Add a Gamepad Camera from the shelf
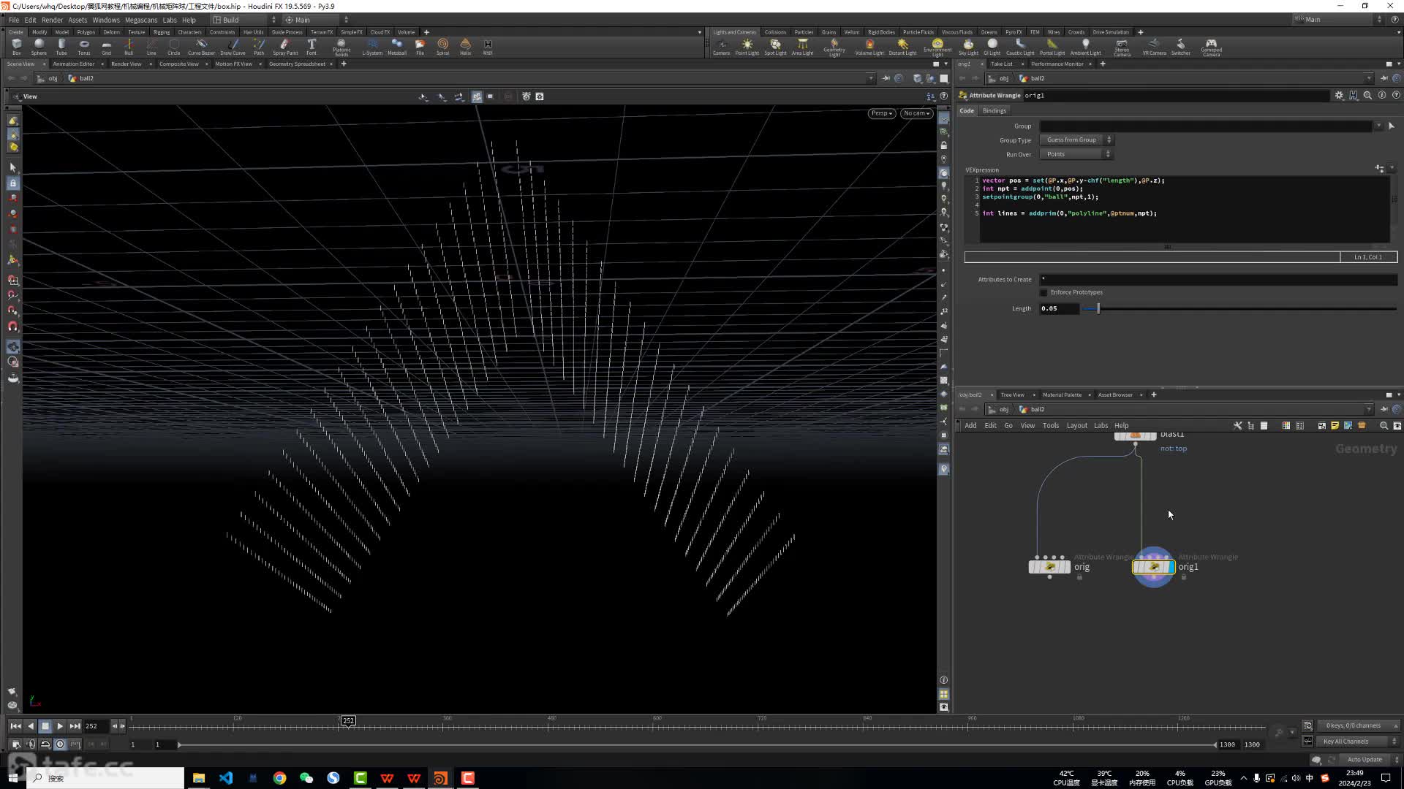 tap(1211, 47)
